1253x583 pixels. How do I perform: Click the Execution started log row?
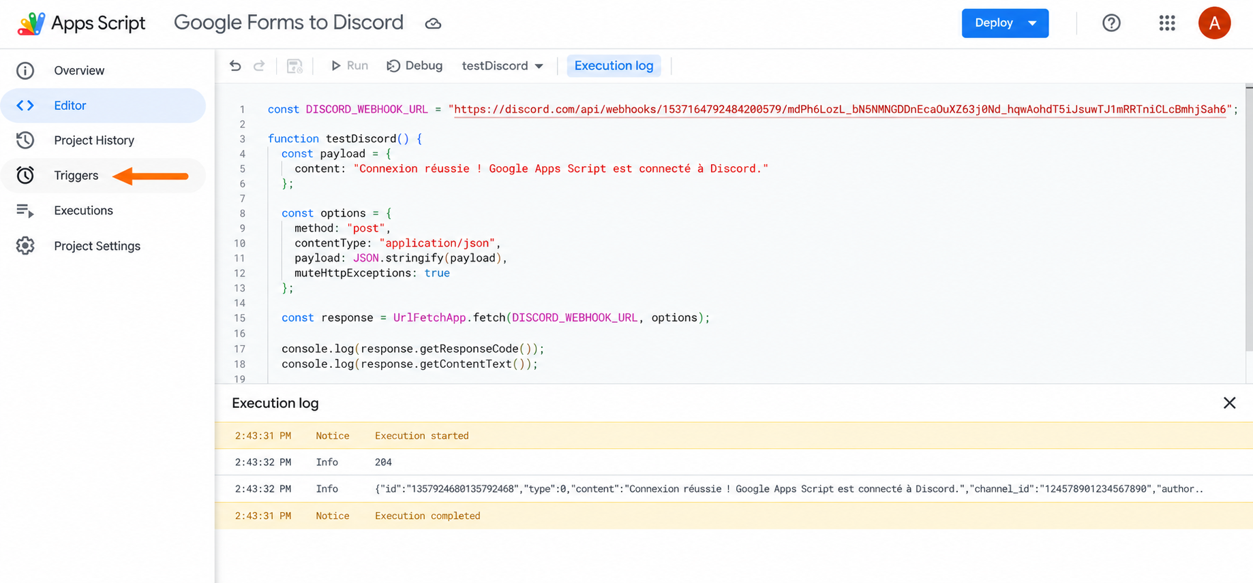click(734, 436)
